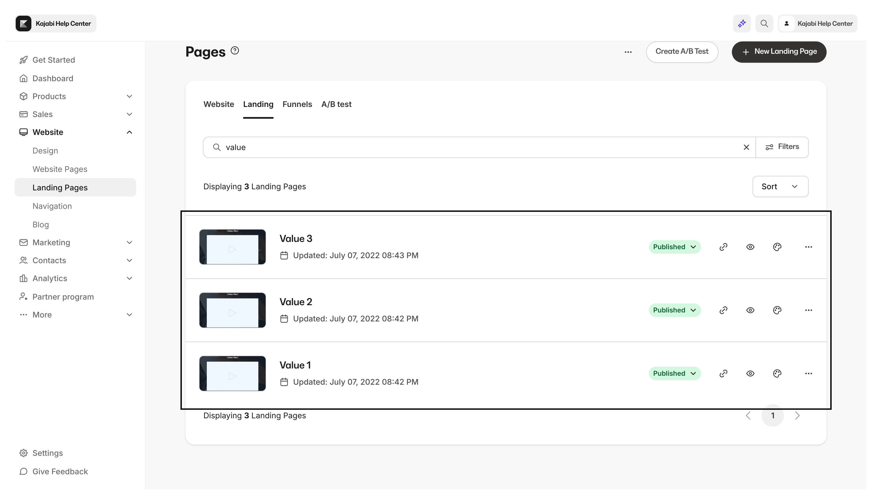The width and height of the screenshot is (872, 495).
Task: Open more options for the Value 3 page
Action: [809, 247]
